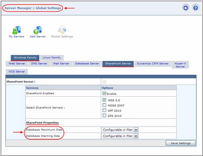203x156 pixels.
Task: Click the Database Warning Size label
Action: point(43,136)
